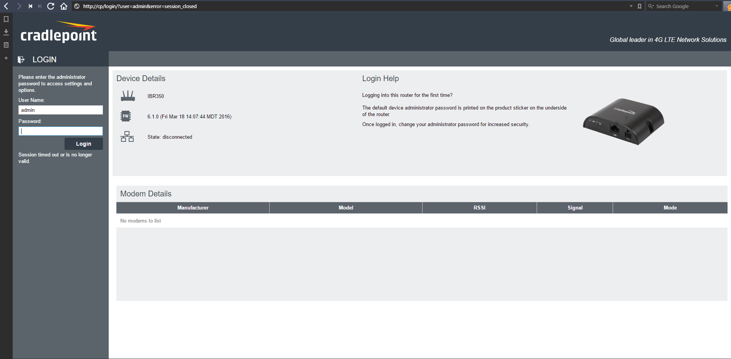Open the Search Google field options arrow
The image size is (731, 359).
717,6
